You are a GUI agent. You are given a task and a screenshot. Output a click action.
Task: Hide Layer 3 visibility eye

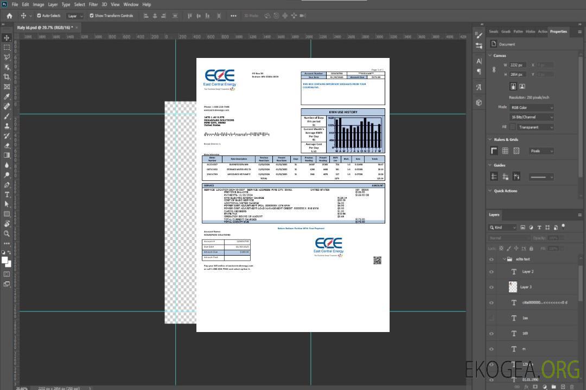492,288
